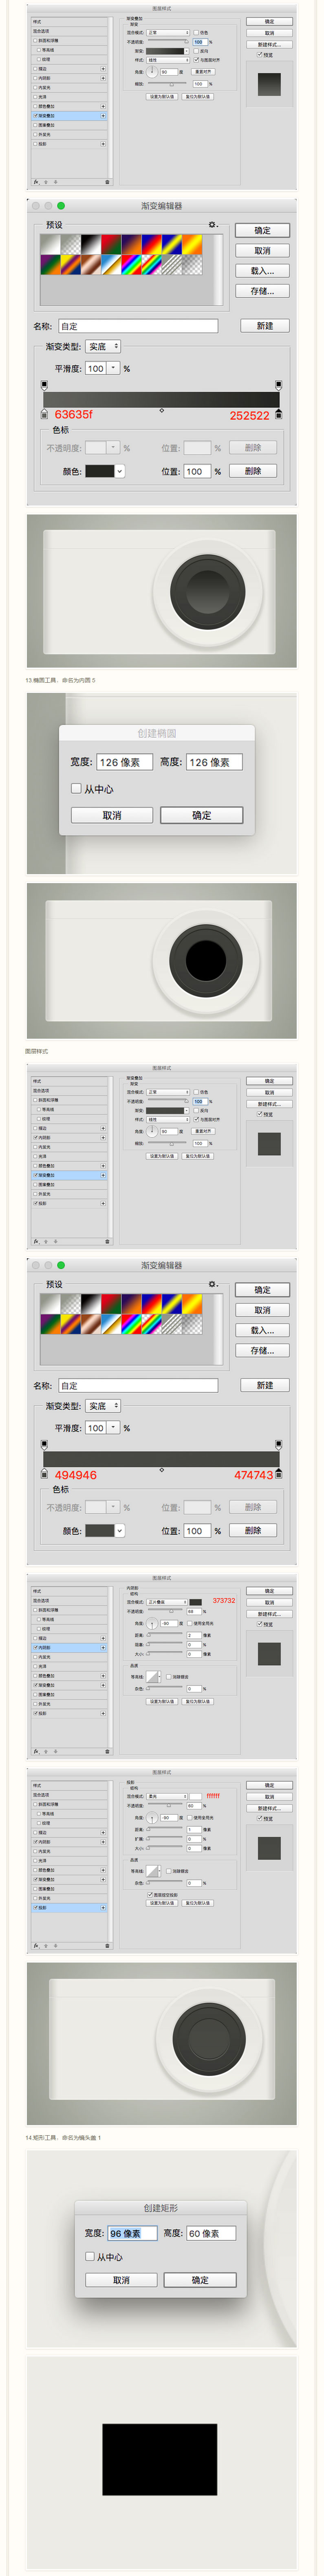
Task: Click 取消 in the 创建椭圆 dialog
Action: [x=112, y=816]
